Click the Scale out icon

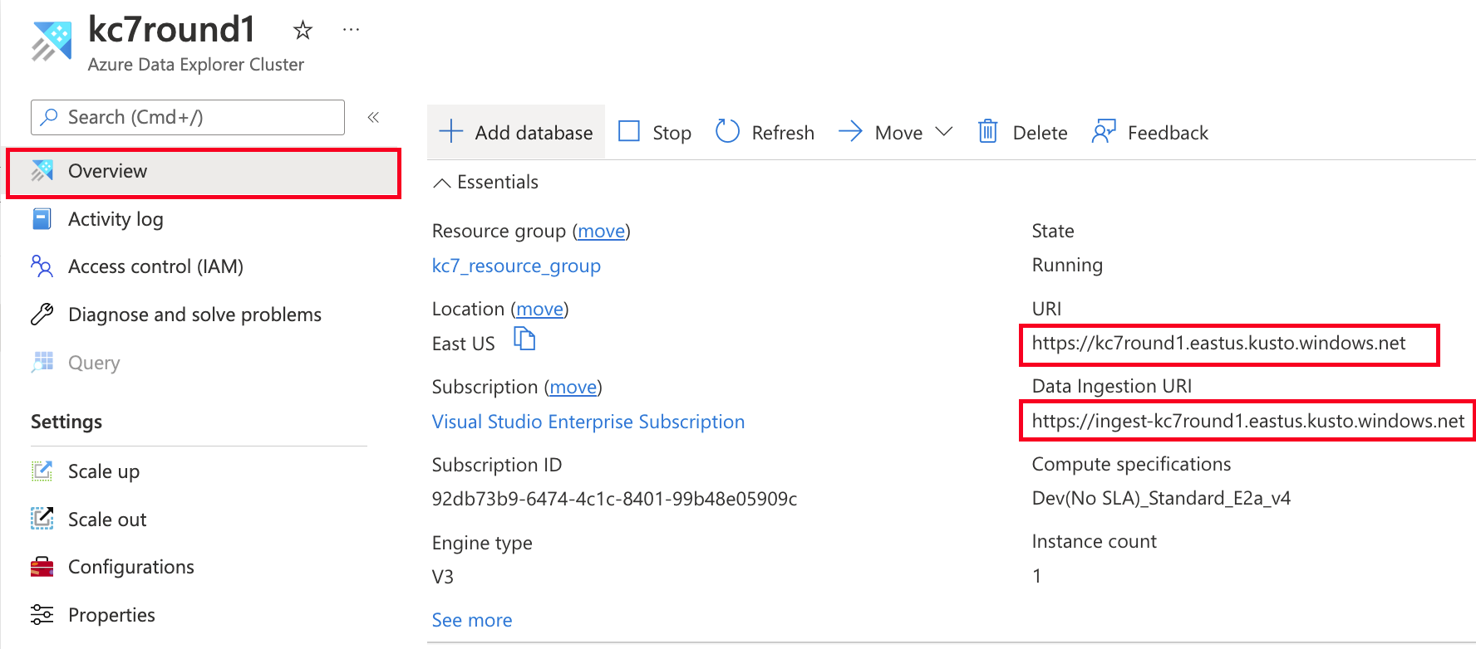click(x=42, y=519)
